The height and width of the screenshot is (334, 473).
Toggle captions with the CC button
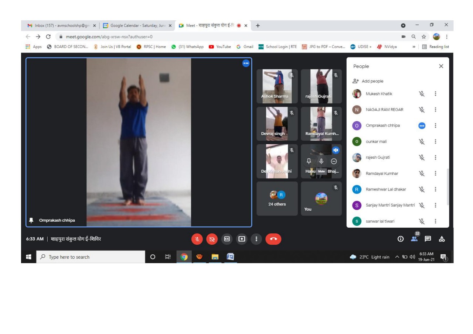point(227,239)
